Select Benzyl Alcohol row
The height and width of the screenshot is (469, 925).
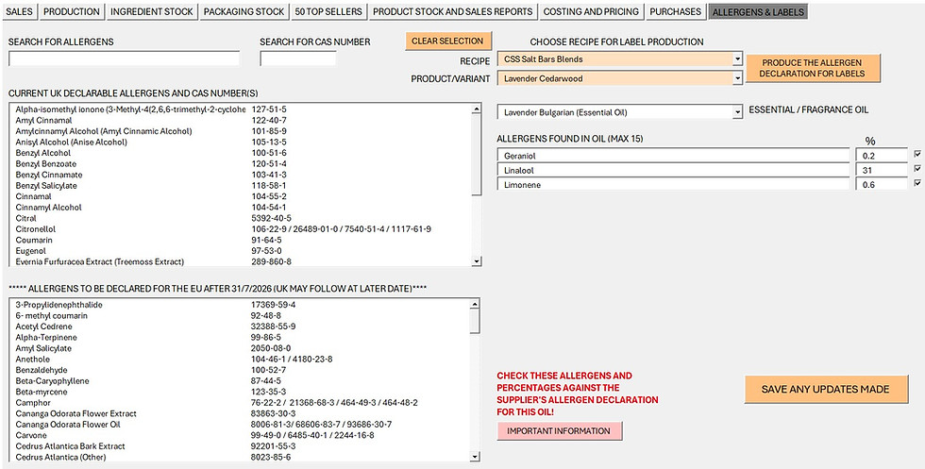point(240,153)
